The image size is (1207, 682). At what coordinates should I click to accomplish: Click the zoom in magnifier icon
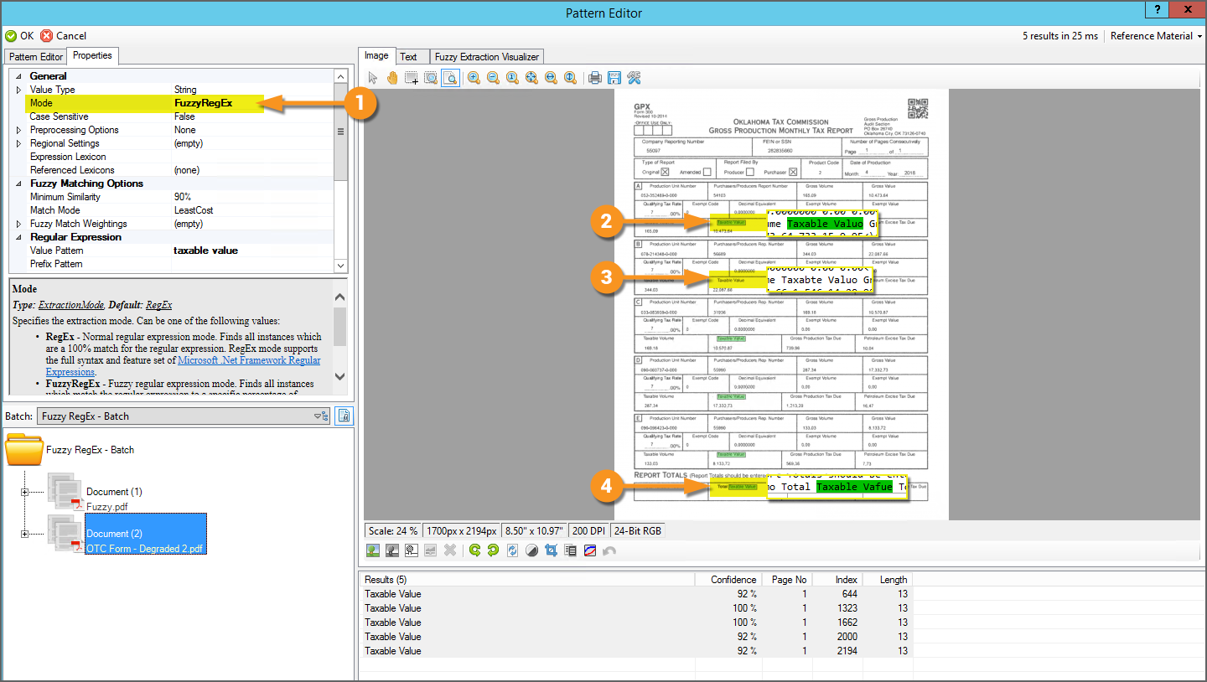474,78
